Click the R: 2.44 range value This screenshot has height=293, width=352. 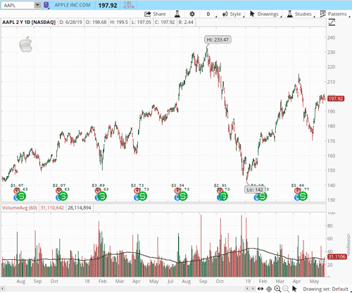[x=186, y=23]
